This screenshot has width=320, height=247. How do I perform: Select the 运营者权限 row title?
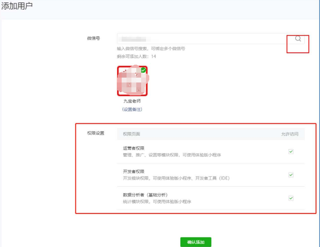click(x=133, y=148)
